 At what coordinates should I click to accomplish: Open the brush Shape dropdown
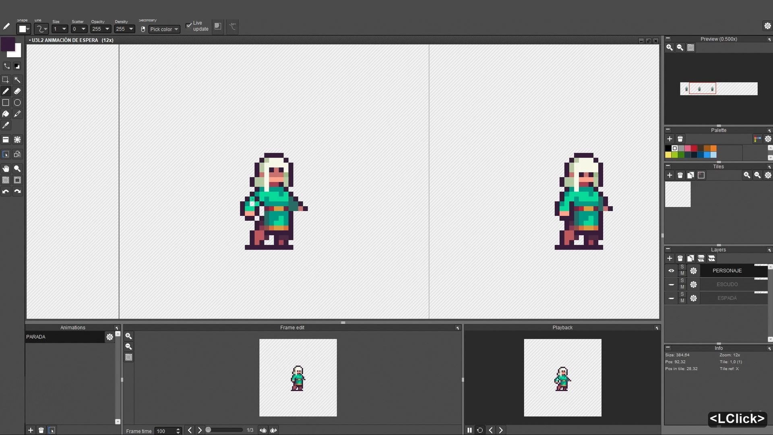[23, 29]
